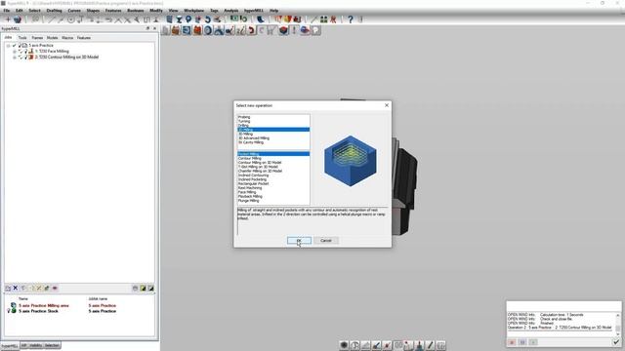
Task: Click the blue undo arrow toolbar icon
Action: [x=207, y=19]
